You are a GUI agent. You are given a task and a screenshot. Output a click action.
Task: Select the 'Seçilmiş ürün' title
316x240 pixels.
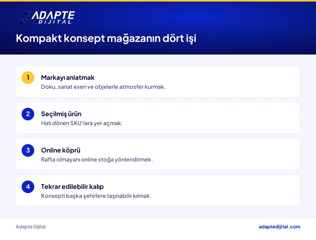coord(61,114)
